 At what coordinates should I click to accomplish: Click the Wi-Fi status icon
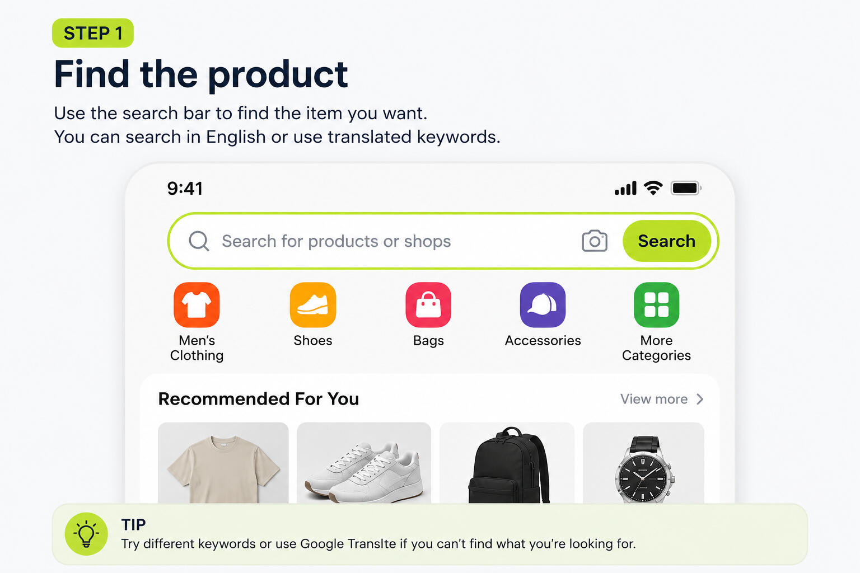[653, 188]
